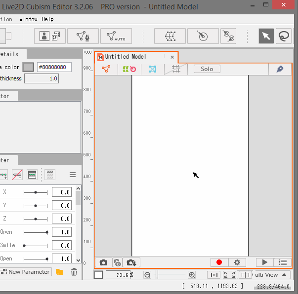Create a warp deformer
Screen dimensions: 298x294
point(170,36)
